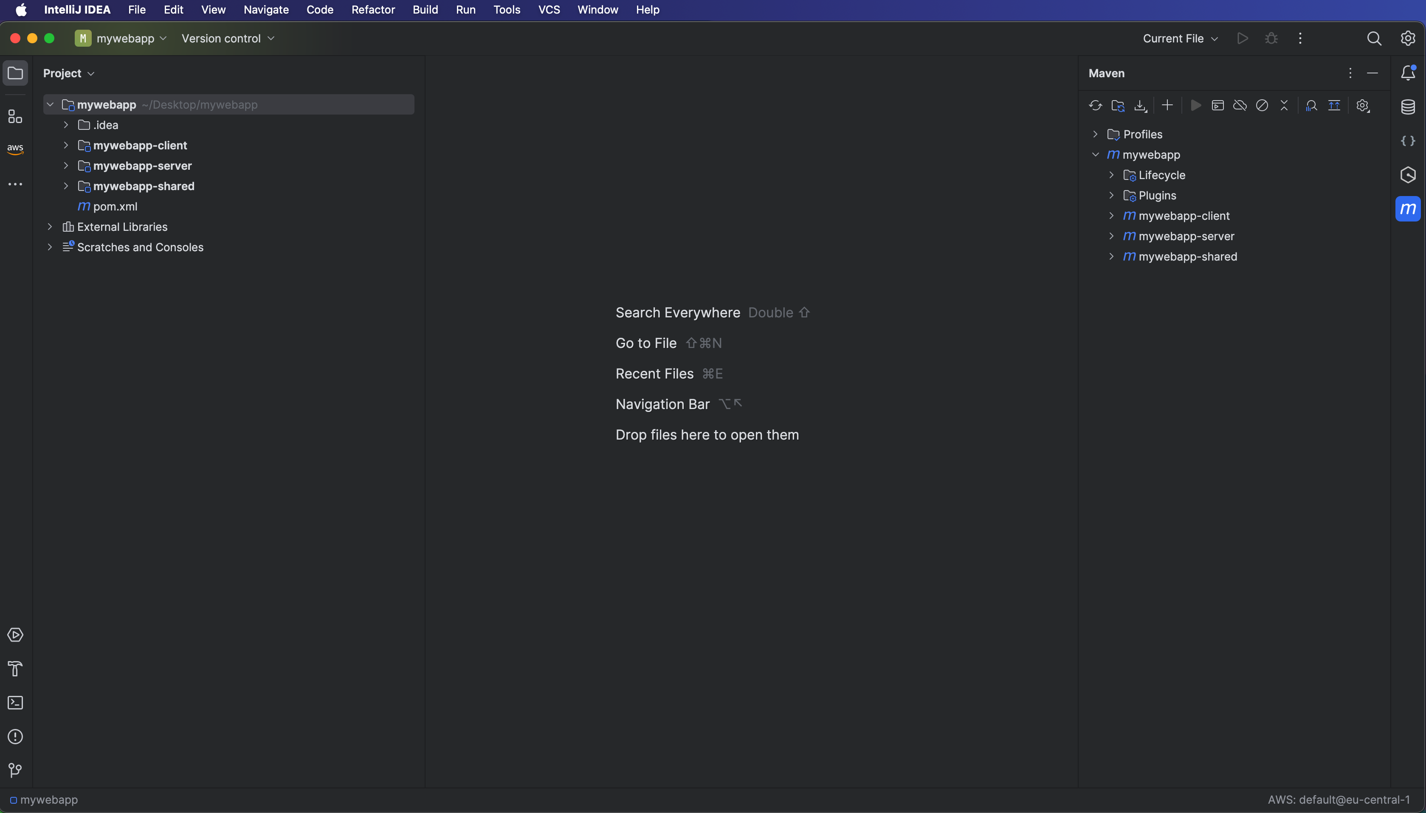Image resolution: width=1426 pixels, height=813 pixels.
Task: Open Notifications bell icon
Action: coord(1408,73)
